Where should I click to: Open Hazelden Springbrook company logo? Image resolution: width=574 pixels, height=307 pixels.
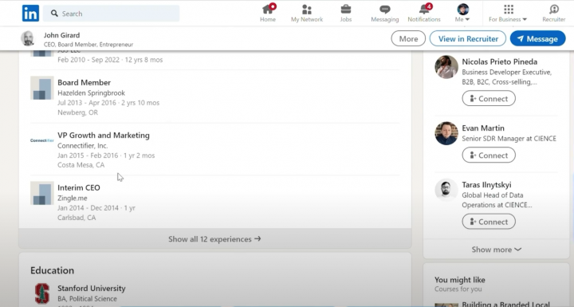click(x=42, y=88)
